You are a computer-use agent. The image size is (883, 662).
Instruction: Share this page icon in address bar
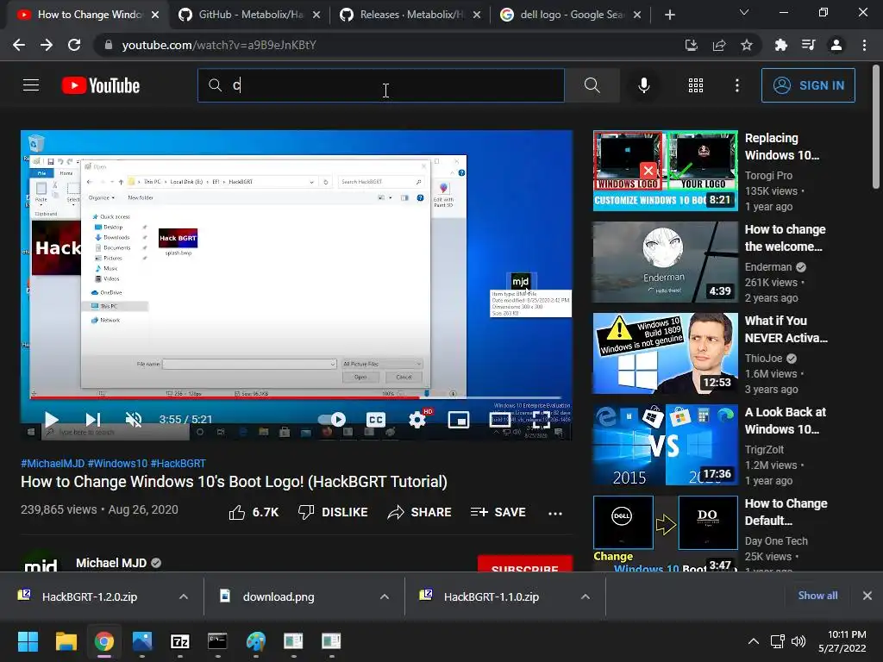tap(719, 45)
